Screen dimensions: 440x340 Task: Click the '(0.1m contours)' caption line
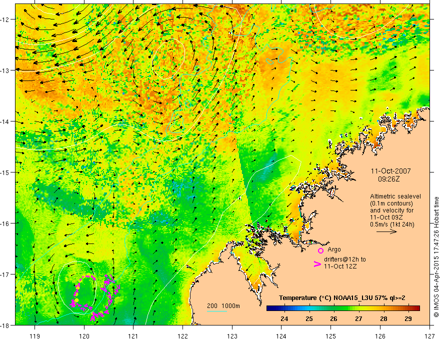pyautogui.click(x=391, y=203)
